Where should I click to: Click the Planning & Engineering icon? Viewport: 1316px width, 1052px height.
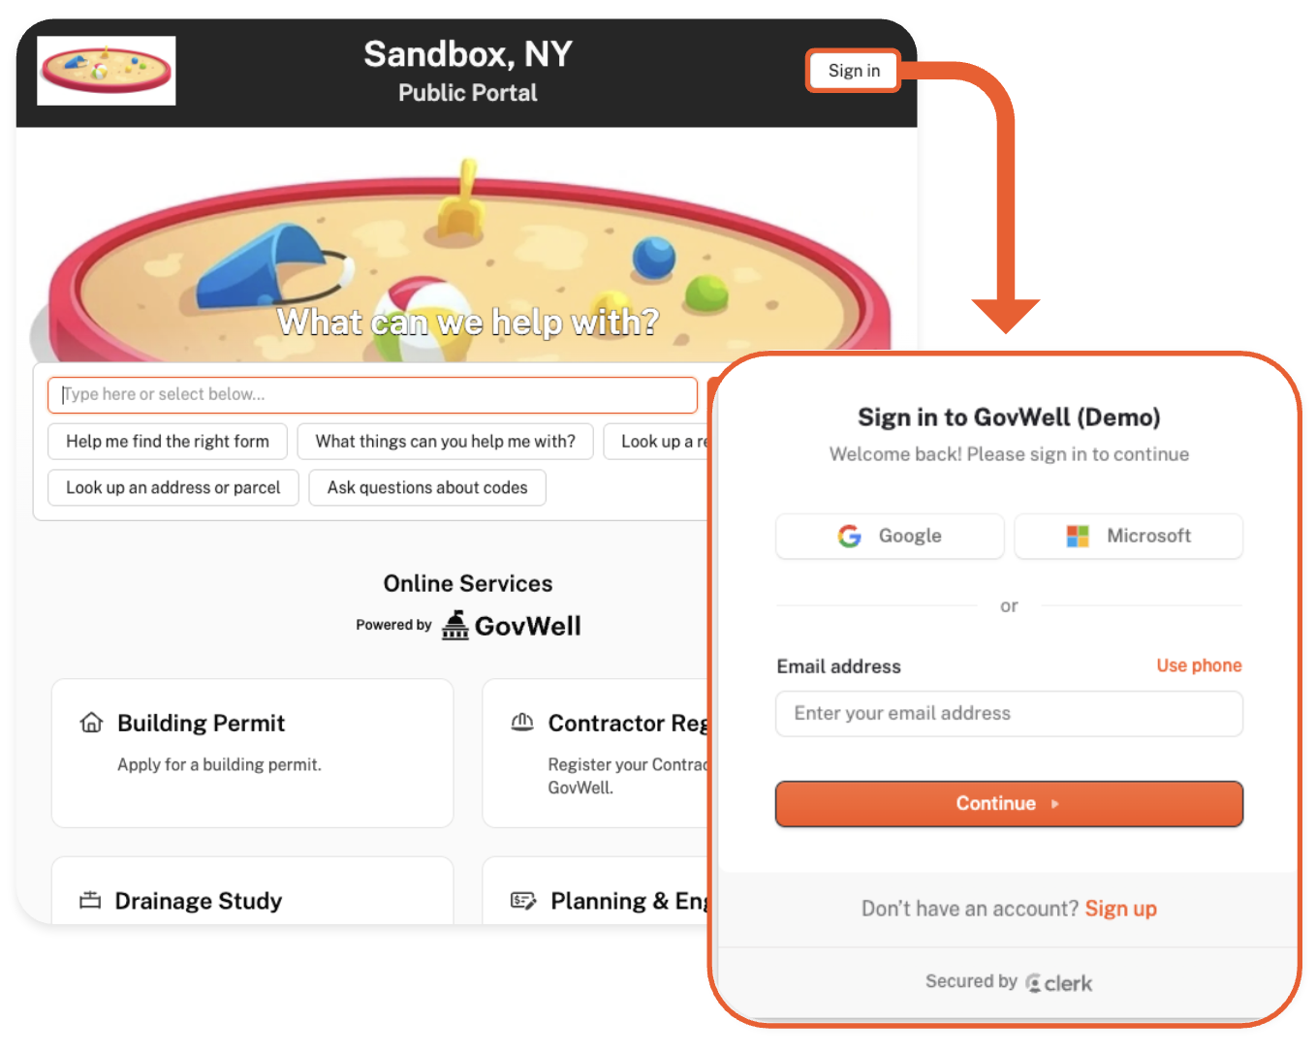(x=523, y=901)
